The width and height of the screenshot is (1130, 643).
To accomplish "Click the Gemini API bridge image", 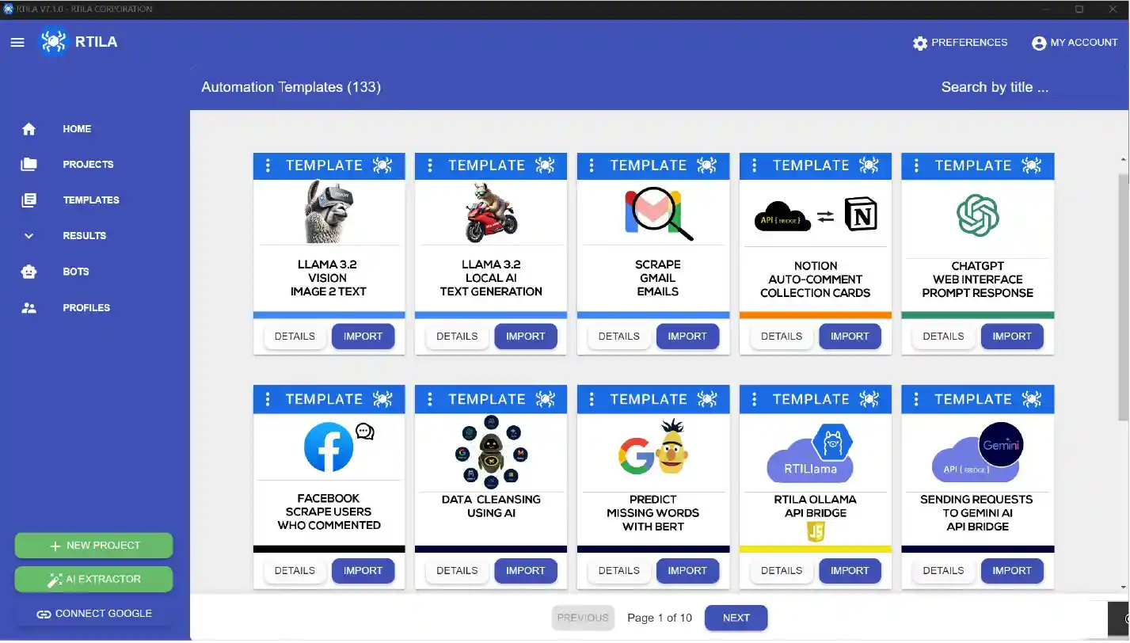I will pos(979,454).
